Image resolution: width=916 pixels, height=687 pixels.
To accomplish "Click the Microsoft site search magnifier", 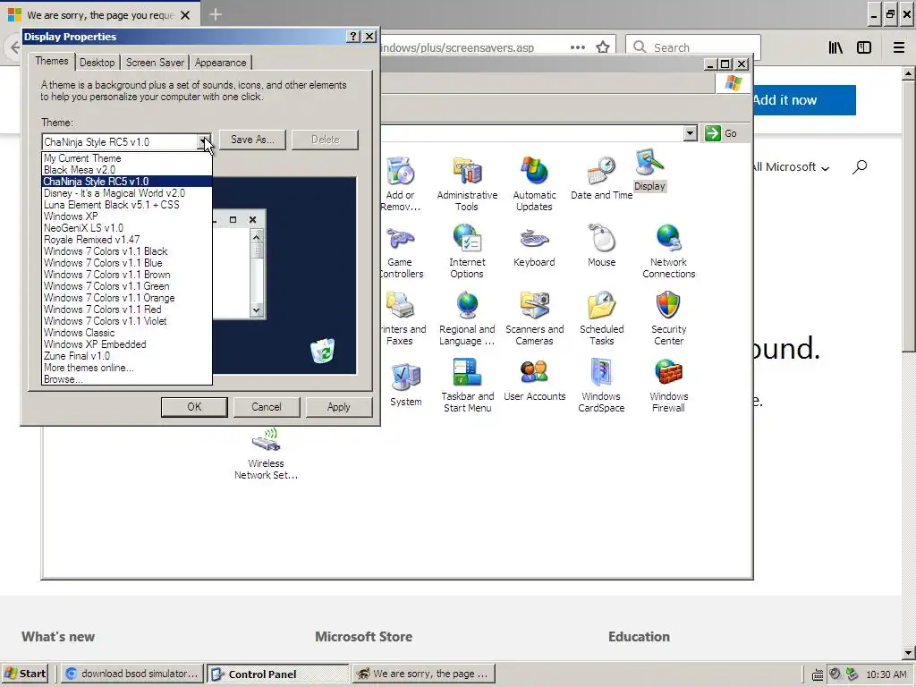I will (x=860, y=167).
